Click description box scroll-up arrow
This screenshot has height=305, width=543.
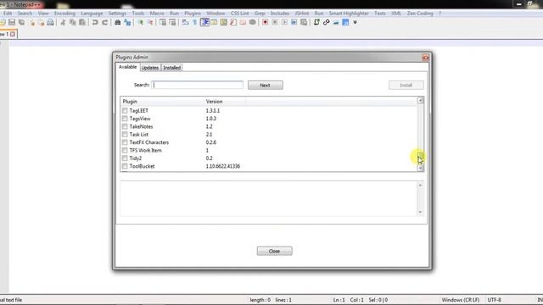pos(420,186)
